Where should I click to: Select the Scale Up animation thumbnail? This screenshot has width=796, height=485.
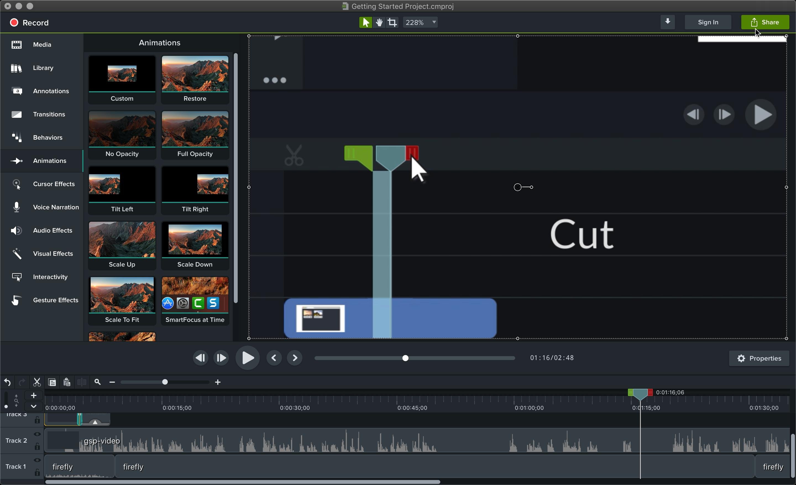(122, 245)
